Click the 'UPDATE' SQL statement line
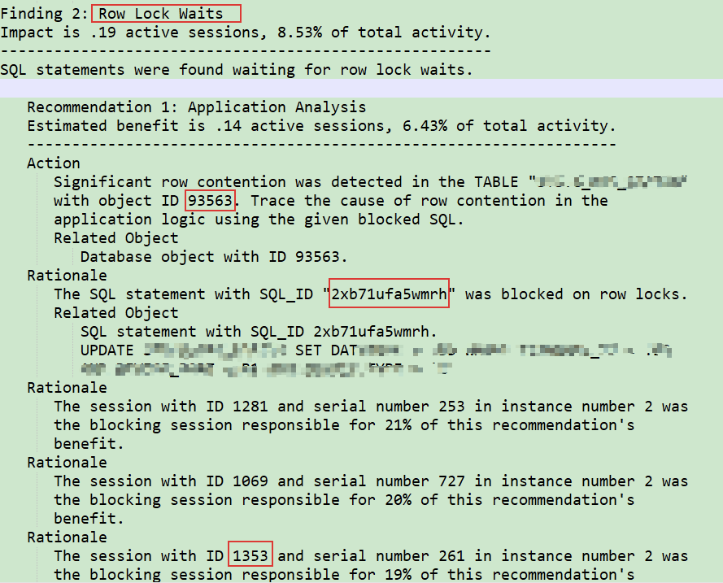 point(376,350)
